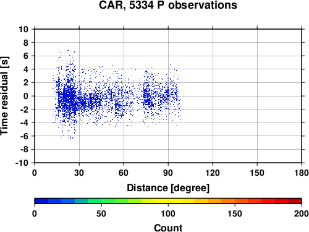Click the colorbar tick label '50'
This screenshot has height=232, width=309.
[101, 213]
